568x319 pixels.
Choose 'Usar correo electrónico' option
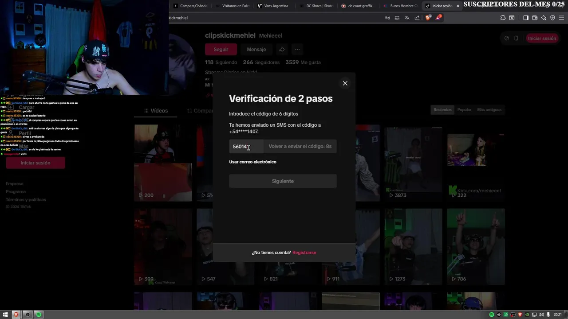click(252, 162)
